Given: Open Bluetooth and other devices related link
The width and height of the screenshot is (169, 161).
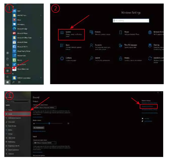Looking at the screenshot, I should (x=149, y=103).
